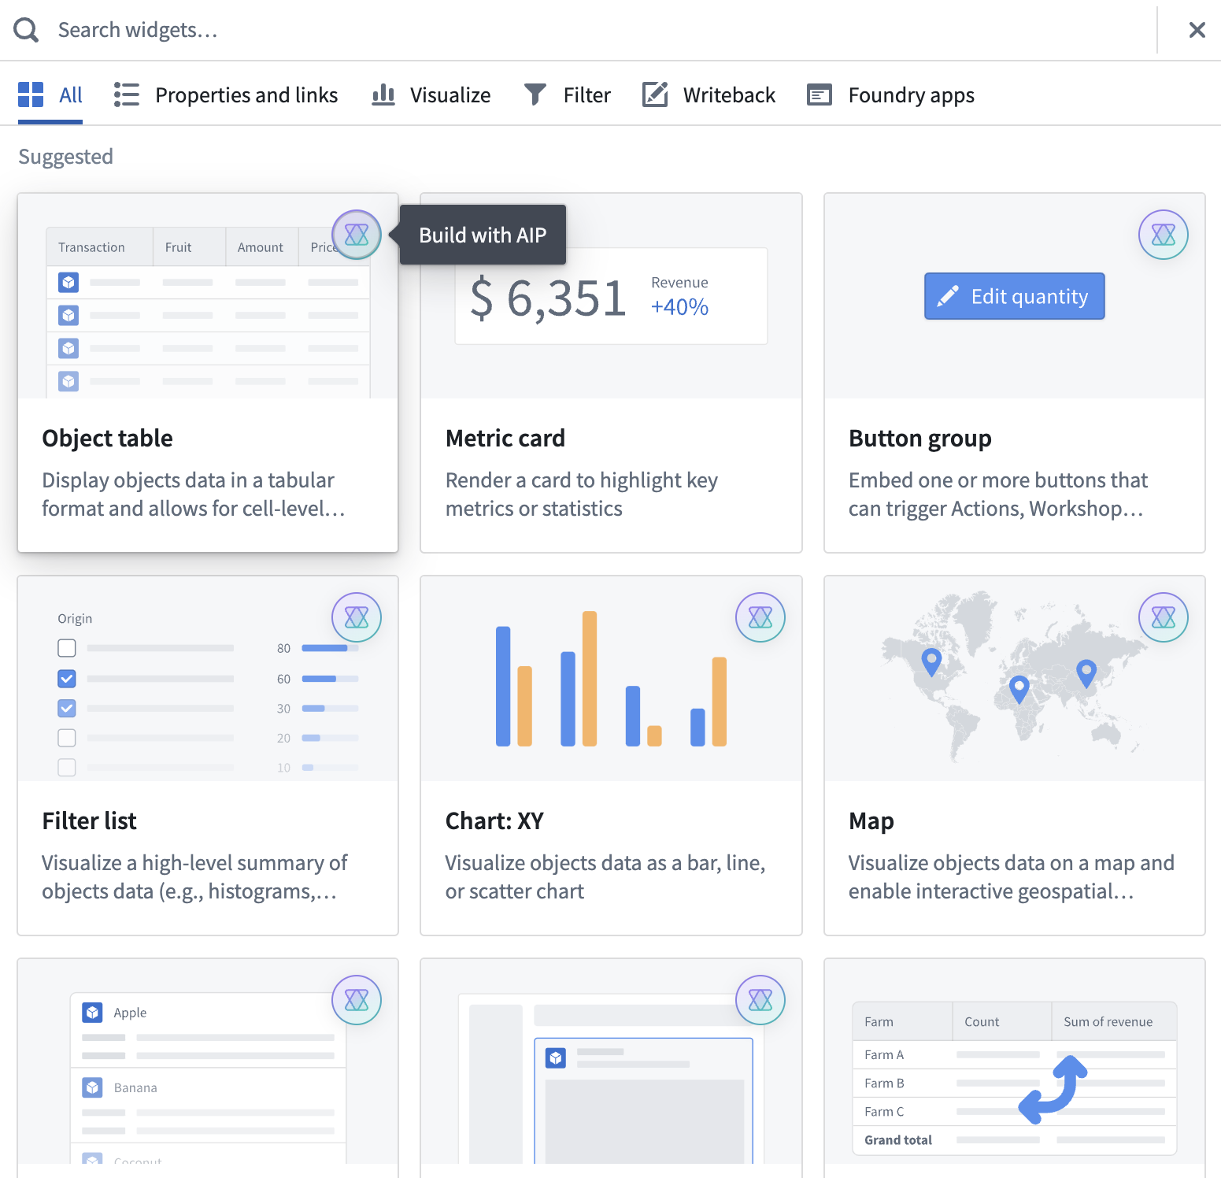This screenshot has height=1178, width=1221.
Task: Close the widget picker panel
Action: tap(1197, 30)
